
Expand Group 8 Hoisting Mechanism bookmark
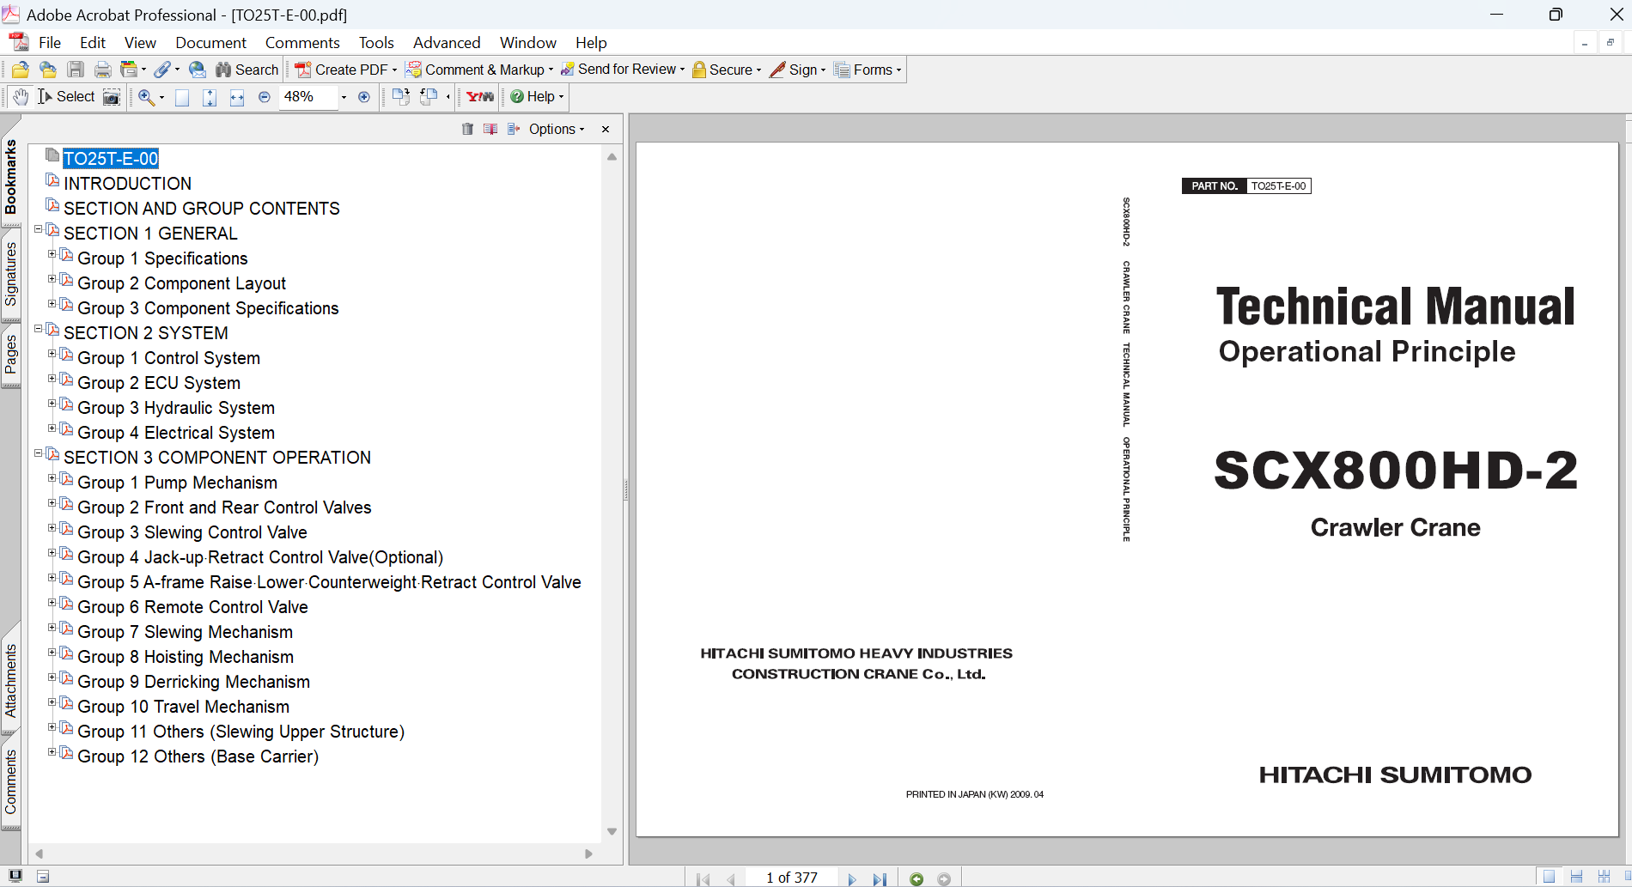point(52,653)
